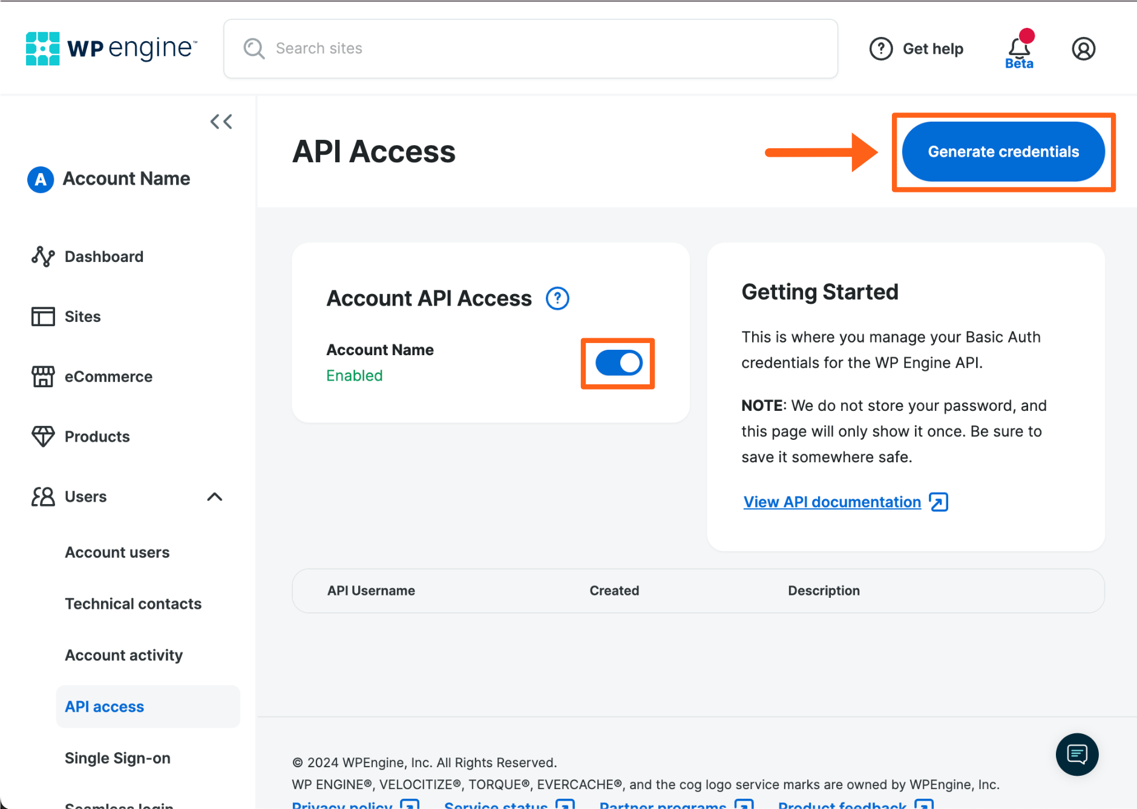This screenshot has width=1137, height=809.
Task: Select the Dashboard sidebar icon
Action: tap(42, 256)
